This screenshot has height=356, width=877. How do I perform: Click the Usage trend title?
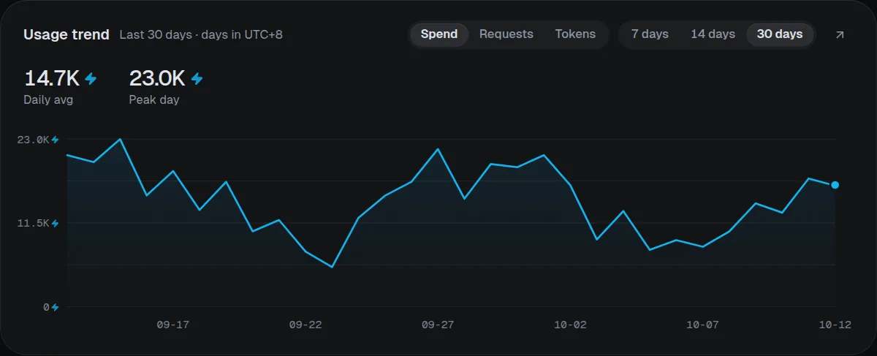67,34
